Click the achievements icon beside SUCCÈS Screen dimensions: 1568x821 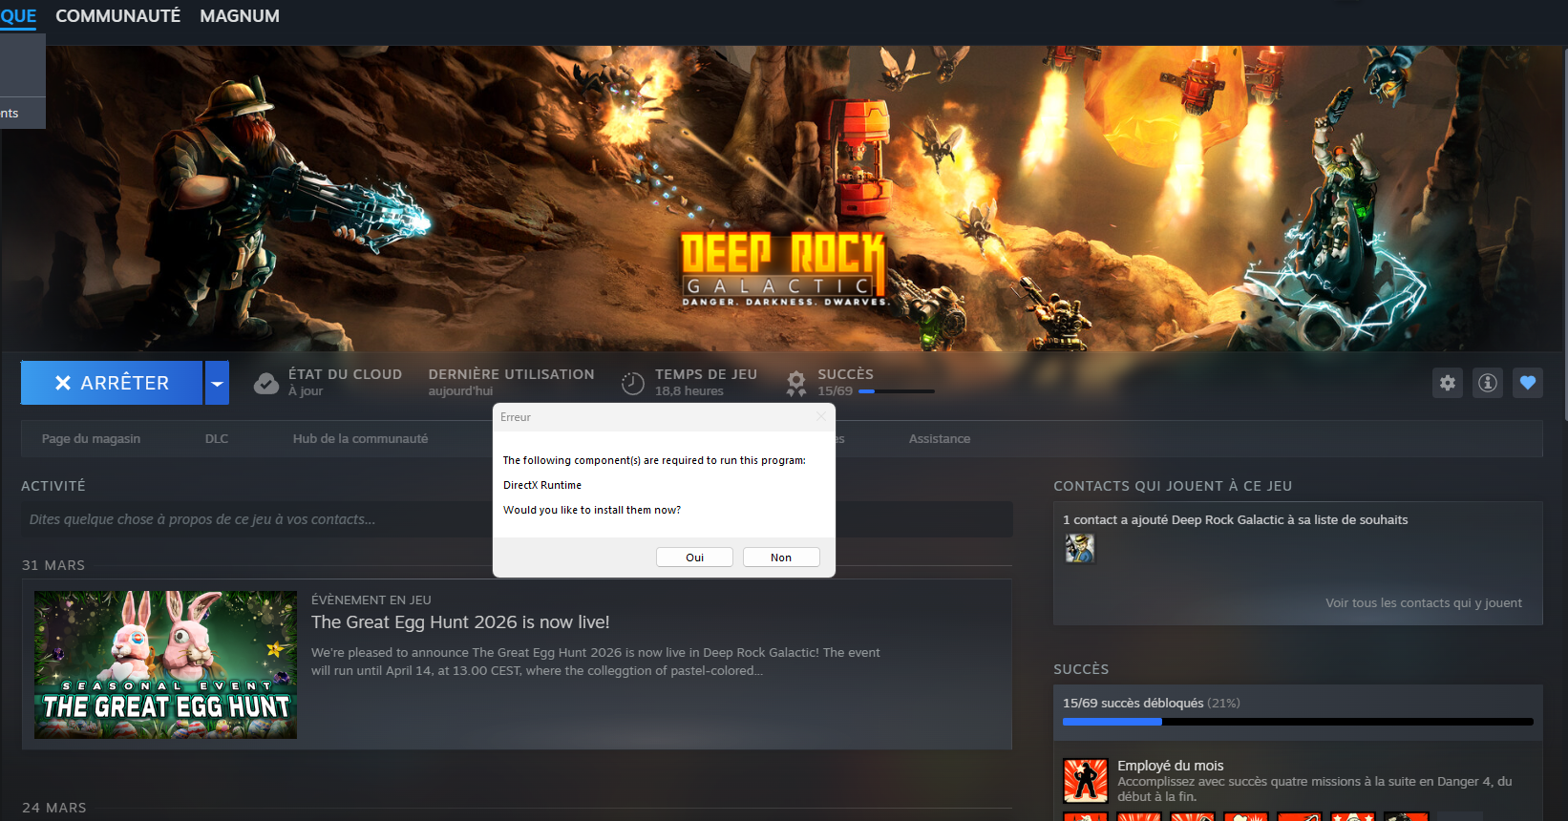[796, 384]
